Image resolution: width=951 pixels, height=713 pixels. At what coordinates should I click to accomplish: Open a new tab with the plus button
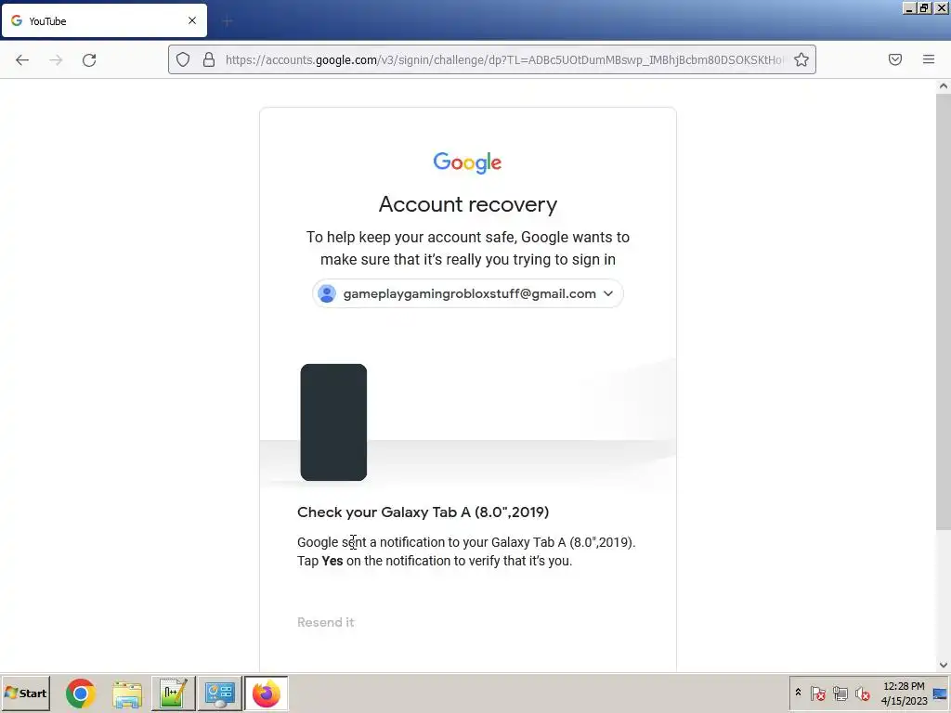click(x=227, y=22)
